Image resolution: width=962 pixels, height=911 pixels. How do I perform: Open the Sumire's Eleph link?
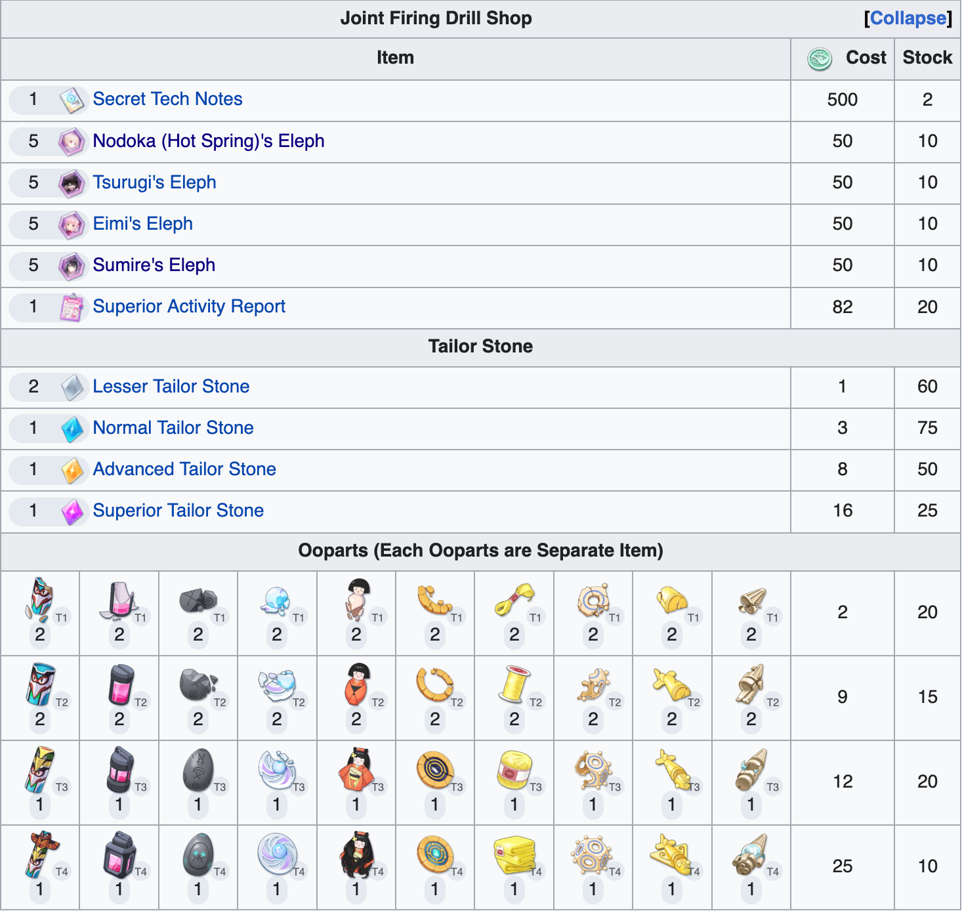click(154, 265)
